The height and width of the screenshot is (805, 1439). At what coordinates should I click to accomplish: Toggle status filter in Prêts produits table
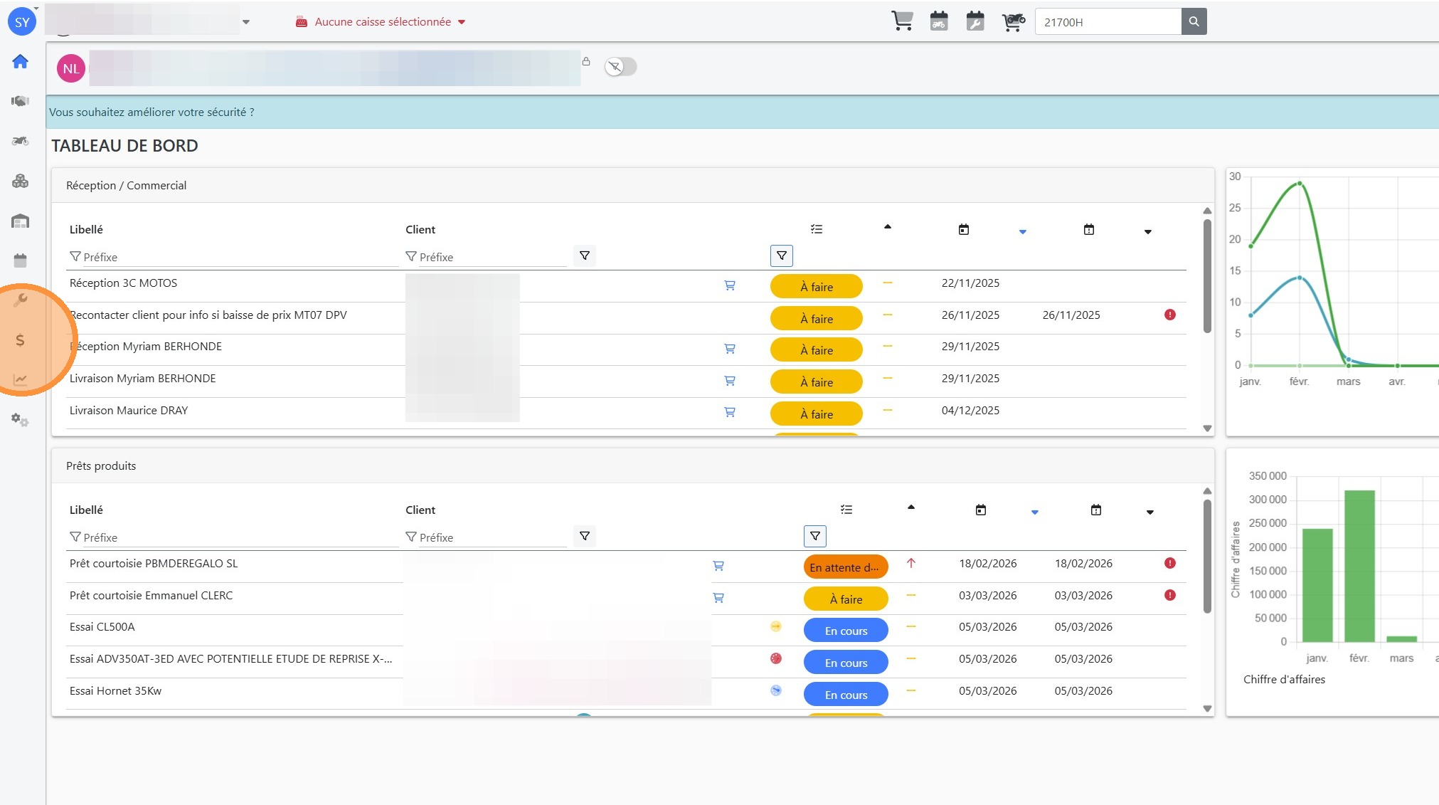[x=814, y=536]
